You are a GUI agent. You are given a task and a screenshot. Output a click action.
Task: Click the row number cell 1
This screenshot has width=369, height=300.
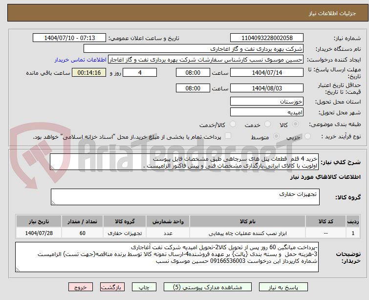353,233
